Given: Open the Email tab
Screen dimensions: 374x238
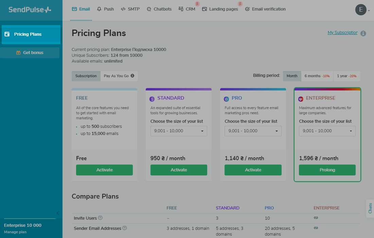Looking at the screenshot, I should [x=81, y=9].
